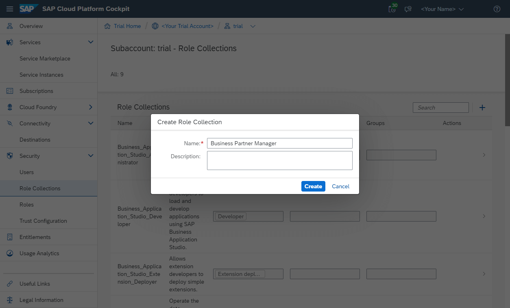Click Create in the dialog
This screenshot has height=308, width=510.
coord(313,186)
